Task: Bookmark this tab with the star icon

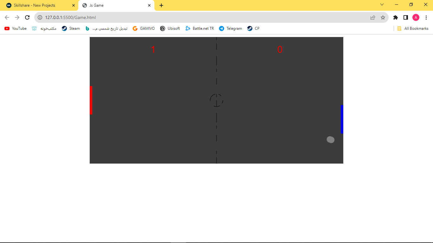Action: click(383, 17)
